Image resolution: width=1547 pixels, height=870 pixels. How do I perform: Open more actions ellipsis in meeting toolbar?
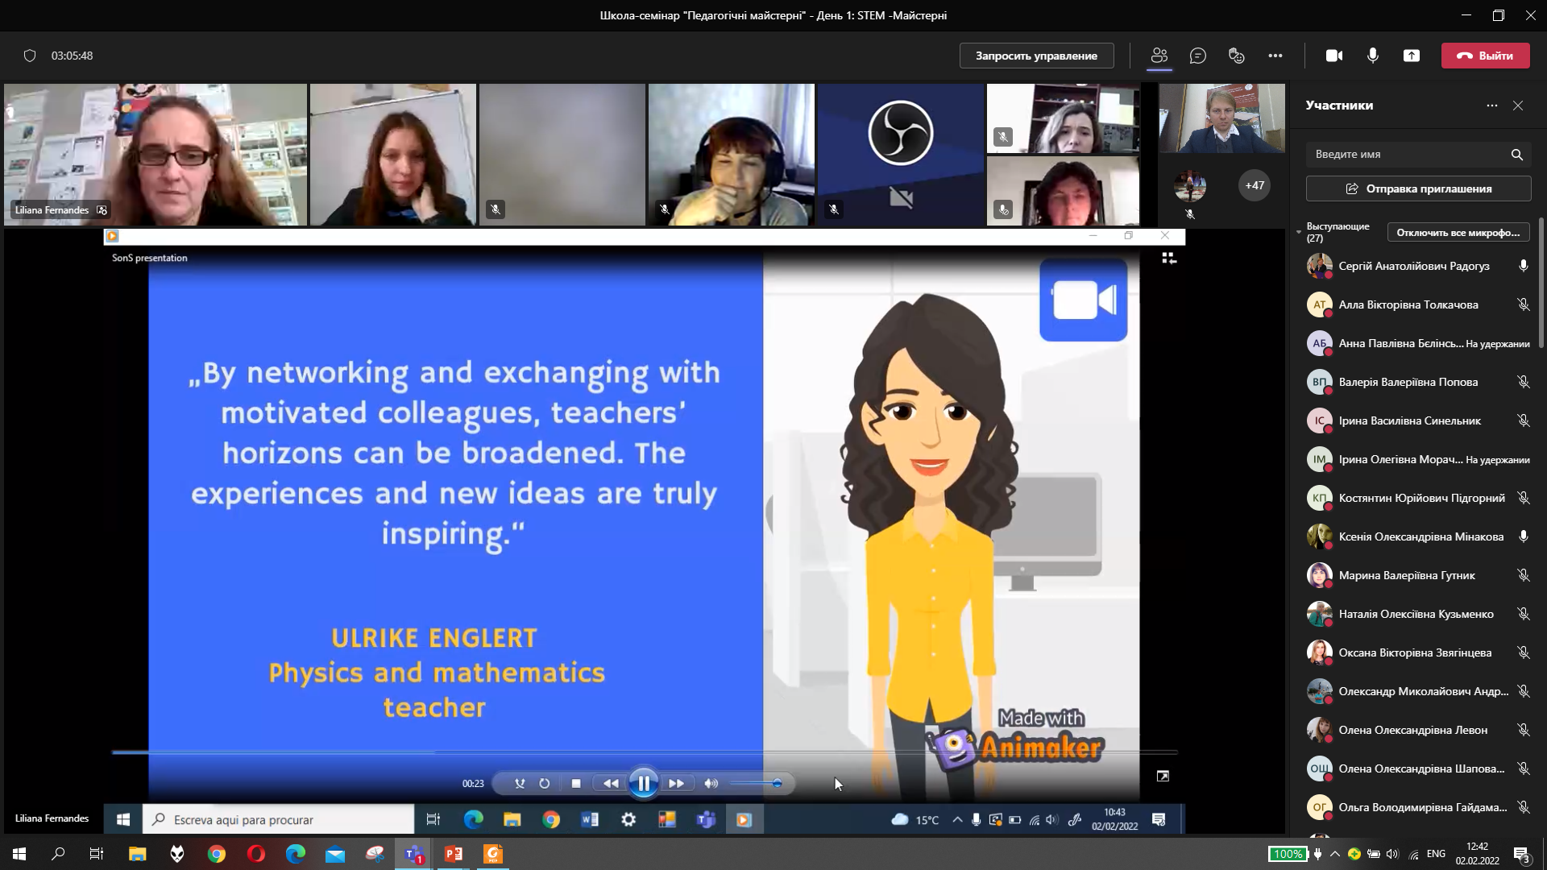click(1275, 56)
